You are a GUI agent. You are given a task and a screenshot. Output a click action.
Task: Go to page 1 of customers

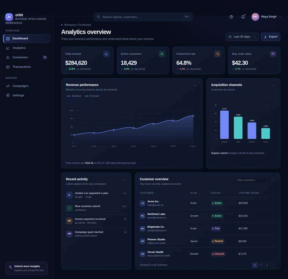point(255,265)
